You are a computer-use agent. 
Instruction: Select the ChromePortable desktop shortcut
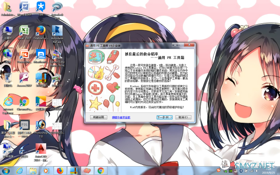point(24,104)
